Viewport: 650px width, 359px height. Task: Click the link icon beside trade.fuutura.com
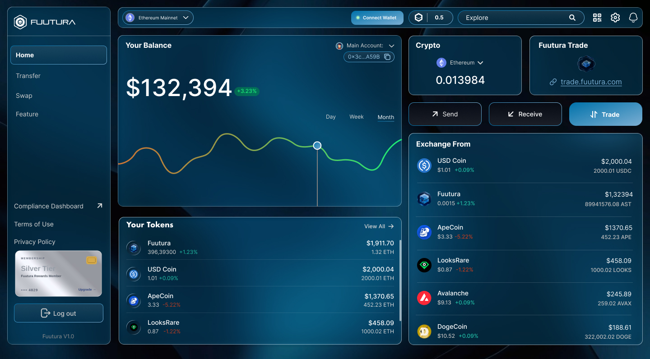553,82
